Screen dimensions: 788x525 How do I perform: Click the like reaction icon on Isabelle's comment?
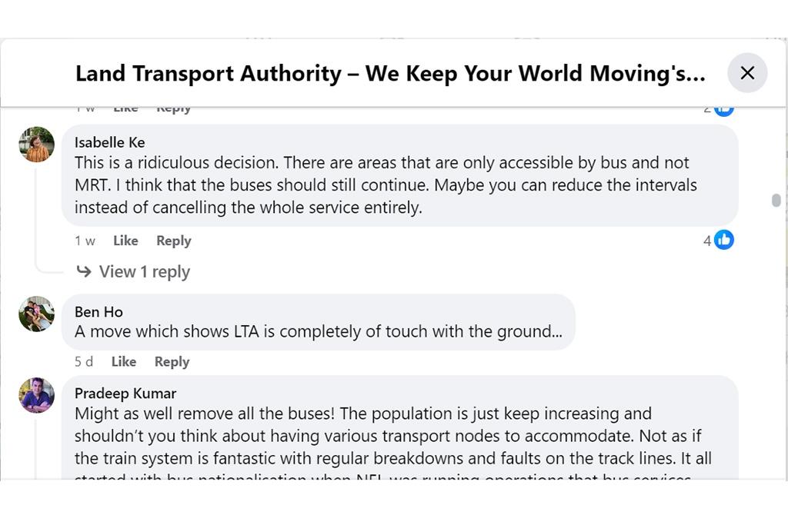pyautogui.click(x=724, y=240)
